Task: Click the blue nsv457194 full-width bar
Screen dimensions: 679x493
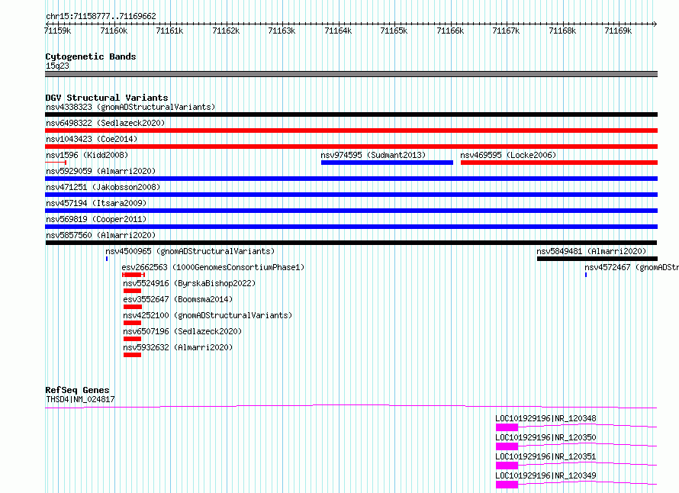Action: click(x=351, y=211)
